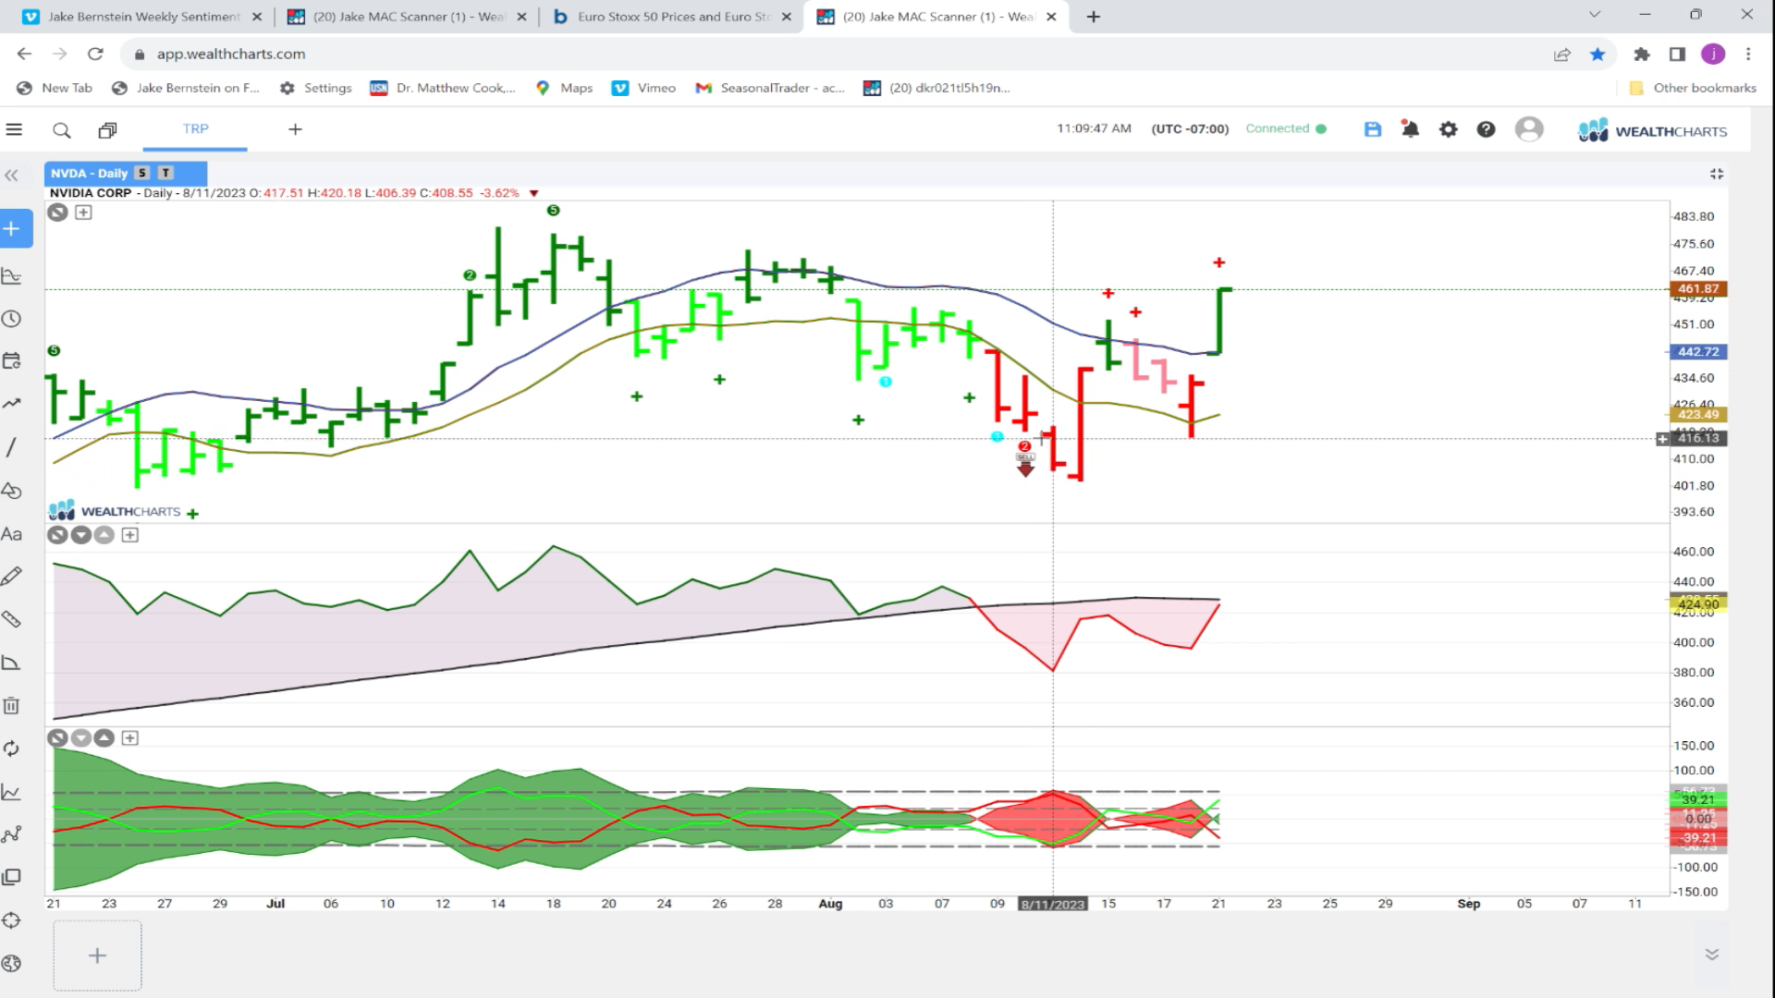Open the globe icon in sidebar
The width and height of the screenshot is (1775, 998).
(x=12, y=963)
